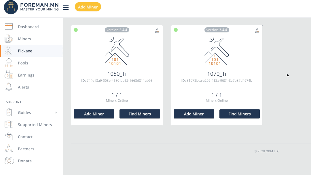The width and height of the screenshot is (311, 175).
Task: Click the Foreman miner logo avatar
Action: (11, 7)
